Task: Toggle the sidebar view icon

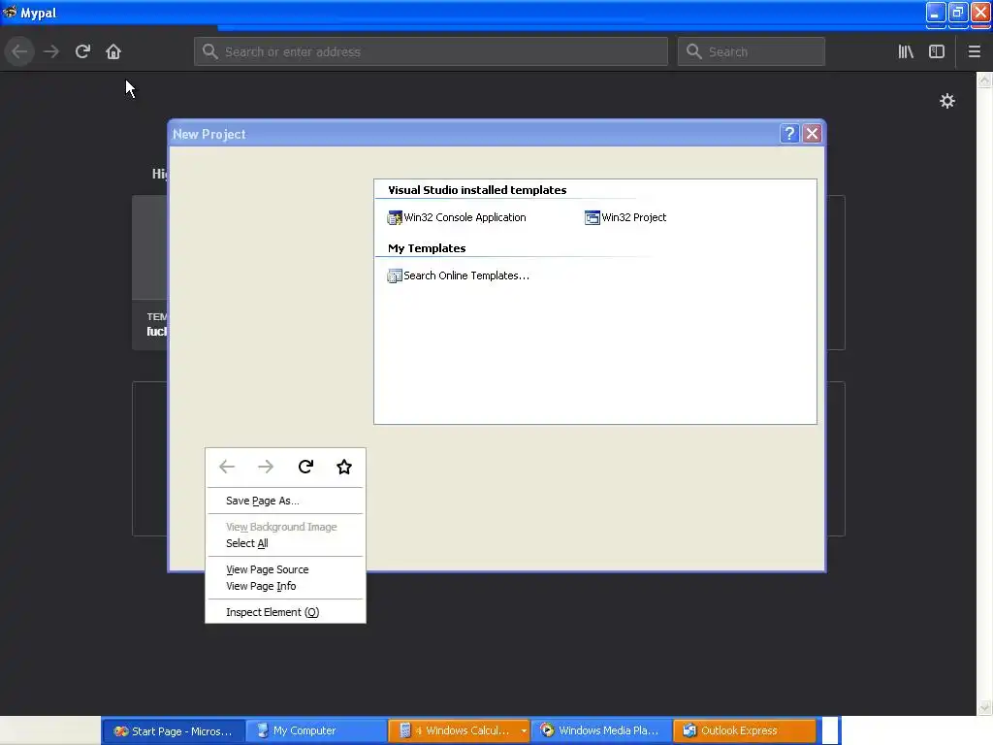Action: (937, 51)
